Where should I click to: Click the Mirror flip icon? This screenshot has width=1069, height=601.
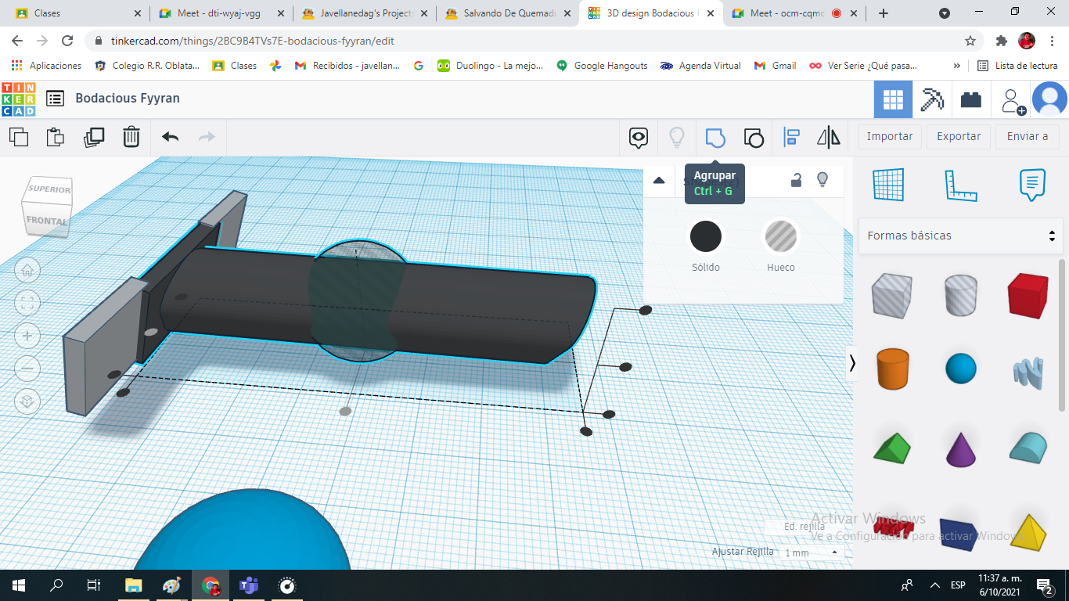tap(829, 138)
